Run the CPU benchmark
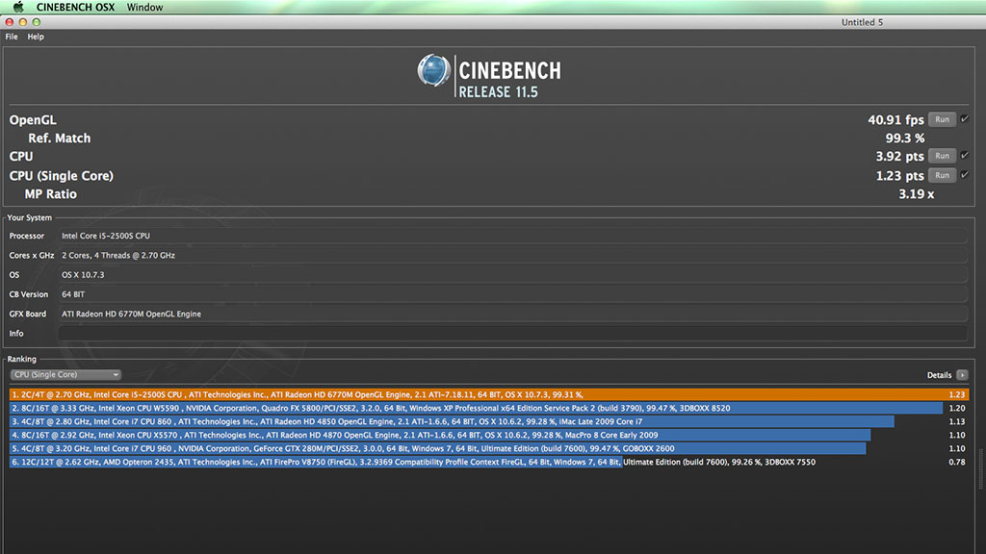 pyautogui.click(x=942, y=156)
